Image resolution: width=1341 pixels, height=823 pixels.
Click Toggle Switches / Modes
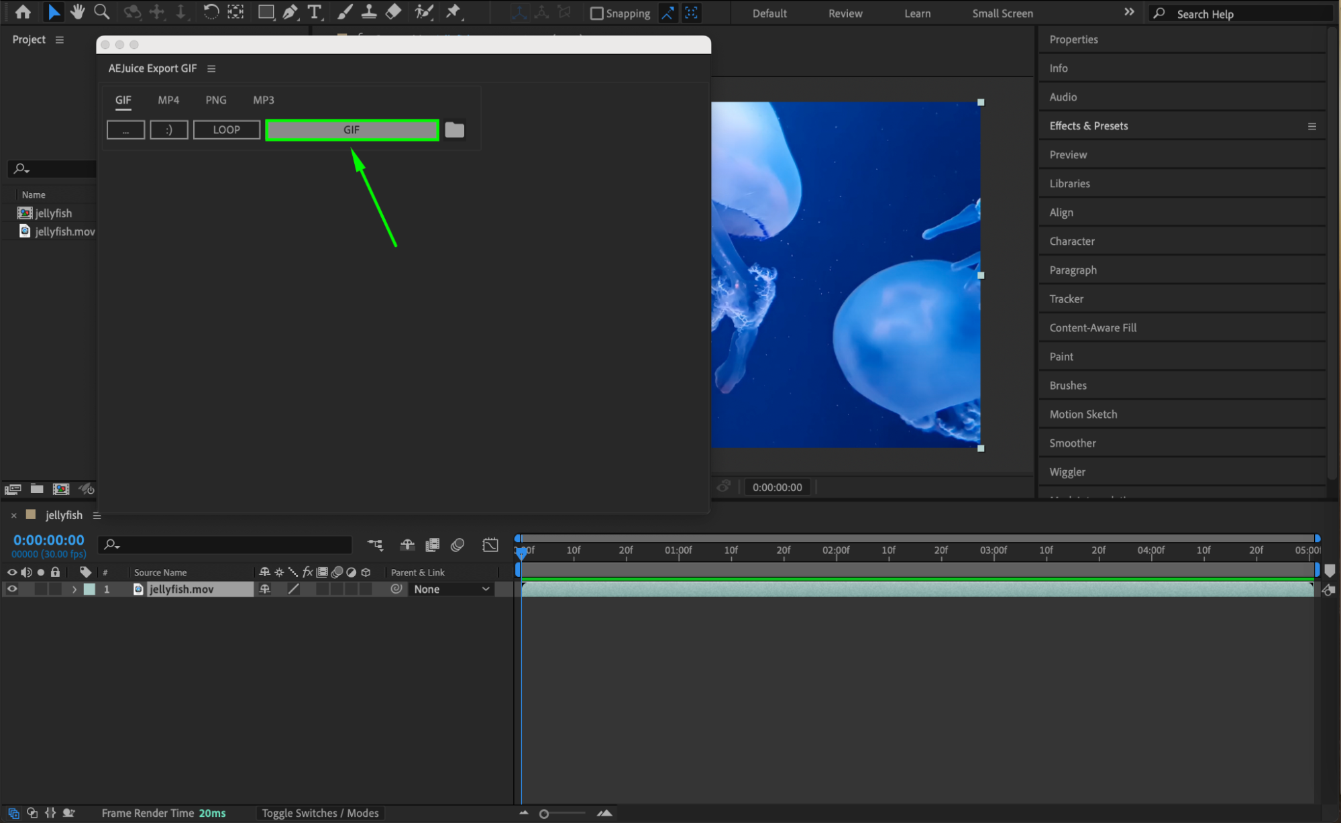(x=320, y=813)
